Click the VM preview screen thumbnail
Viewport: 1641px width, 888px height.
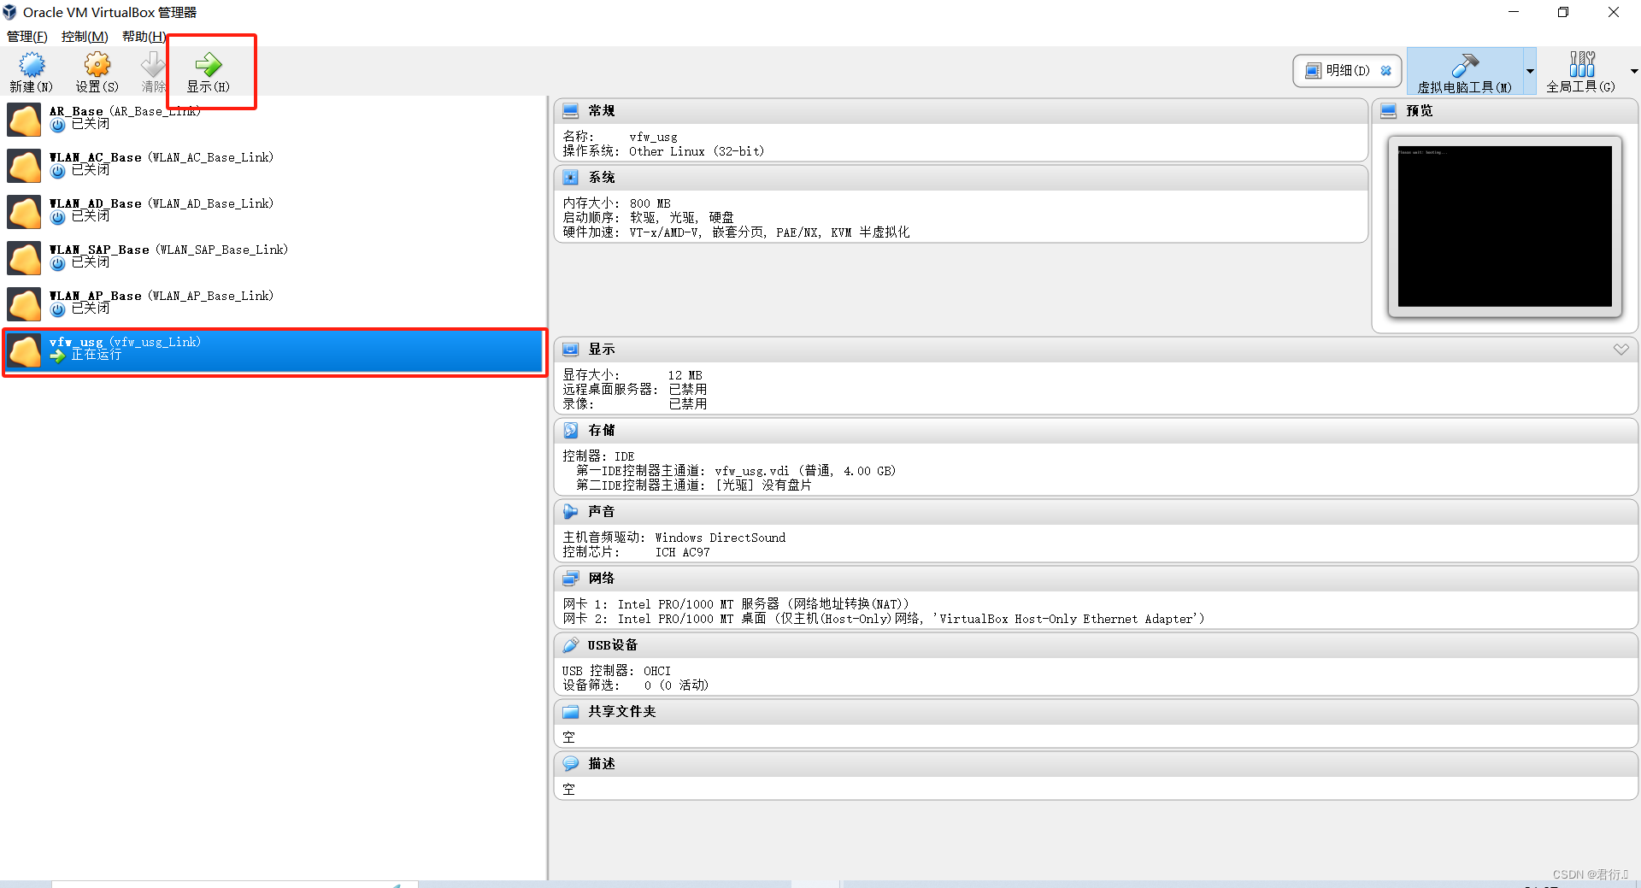[1505, 226]
